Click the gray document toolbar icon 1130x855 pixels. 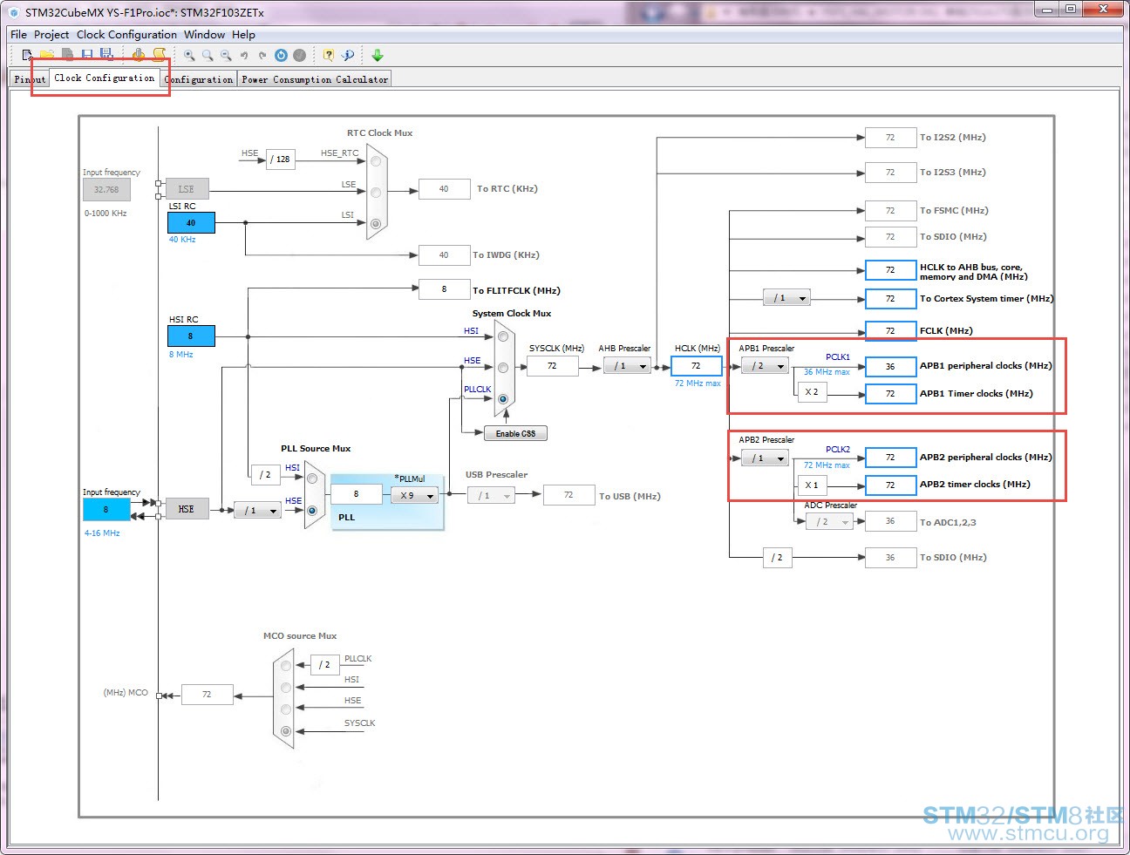click(67, 55)
